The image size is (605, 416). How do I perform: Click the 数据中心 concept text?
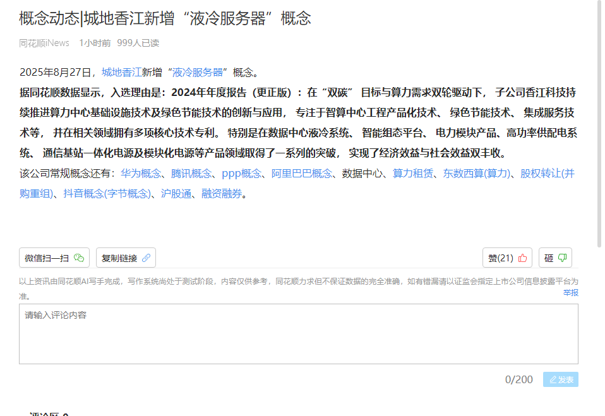coord(362,173)
